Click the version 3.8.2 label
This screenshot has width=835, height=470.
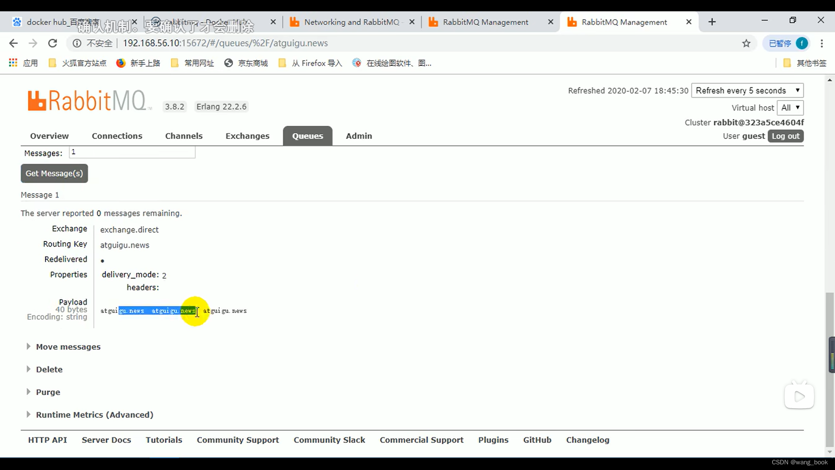[174, 107]
